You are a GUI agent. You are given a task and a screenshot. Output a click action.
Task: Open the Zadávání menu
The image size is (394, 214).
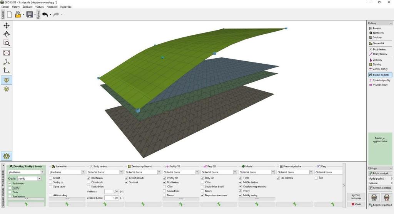click(x=27, y=7)
